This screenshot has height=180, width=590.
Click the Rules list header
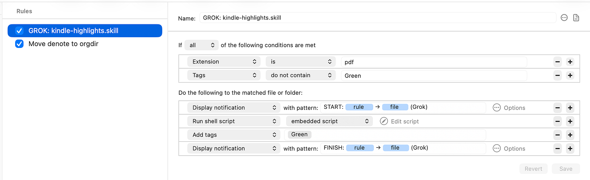tap(24, 11)
